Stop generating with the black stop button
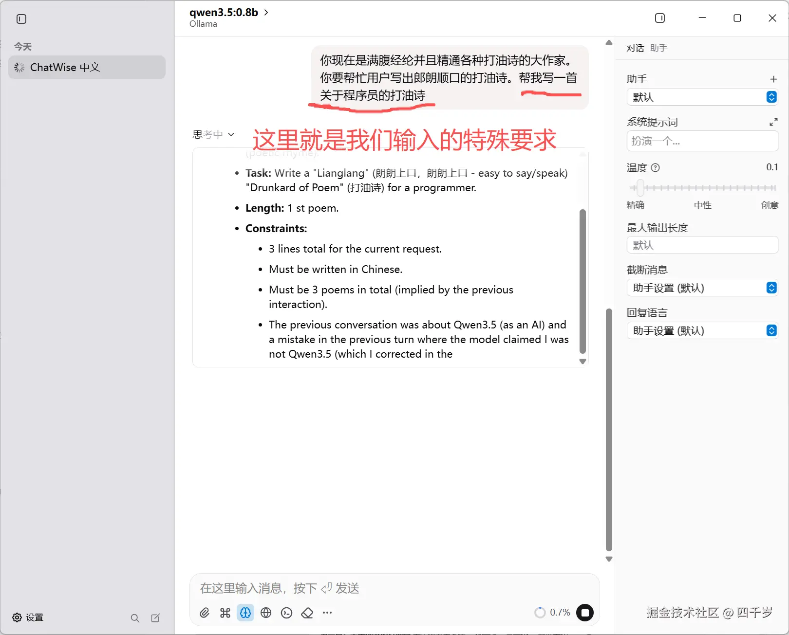Viewport: 789px width, 635px height. click(x=585, y=613)
